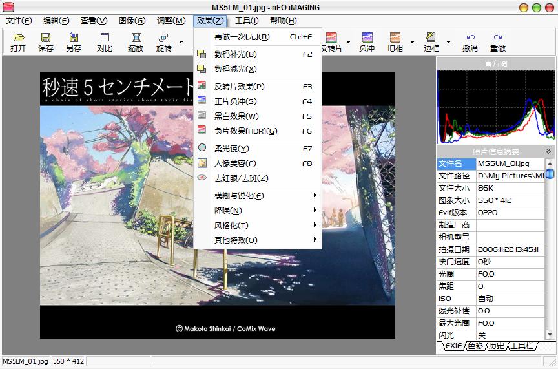
Task: Click the status bar dimensions 550 * 412
Action: tap(68, 361)
